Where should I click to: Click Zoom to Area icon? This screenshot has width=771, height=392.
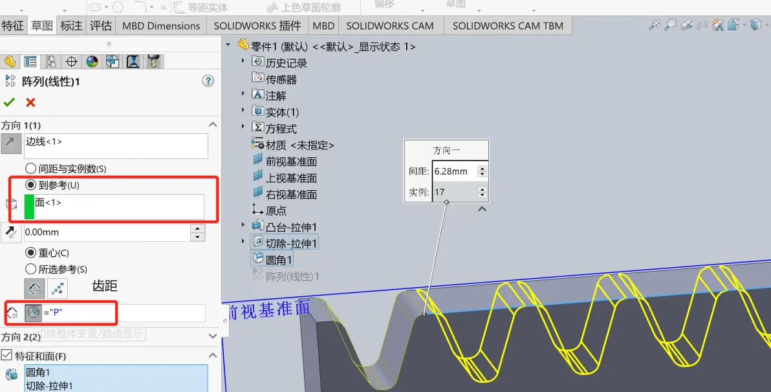click(670, 25)
